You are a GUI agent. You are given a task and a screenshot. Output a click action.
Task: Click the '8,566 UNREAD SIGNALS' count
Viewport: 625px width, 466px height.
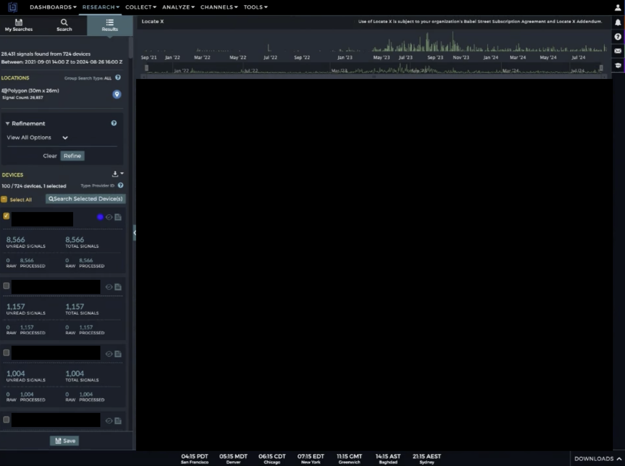pyautogui.click(x=26, y=242)
